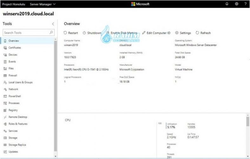Open the Events tool

click(x=12, y=62)
